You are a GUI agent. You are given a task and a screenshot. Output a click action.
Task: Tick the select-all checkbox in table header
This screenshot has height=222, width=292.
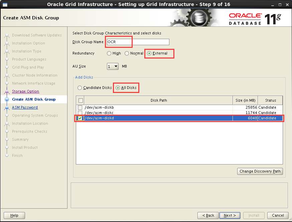point(81,101)
